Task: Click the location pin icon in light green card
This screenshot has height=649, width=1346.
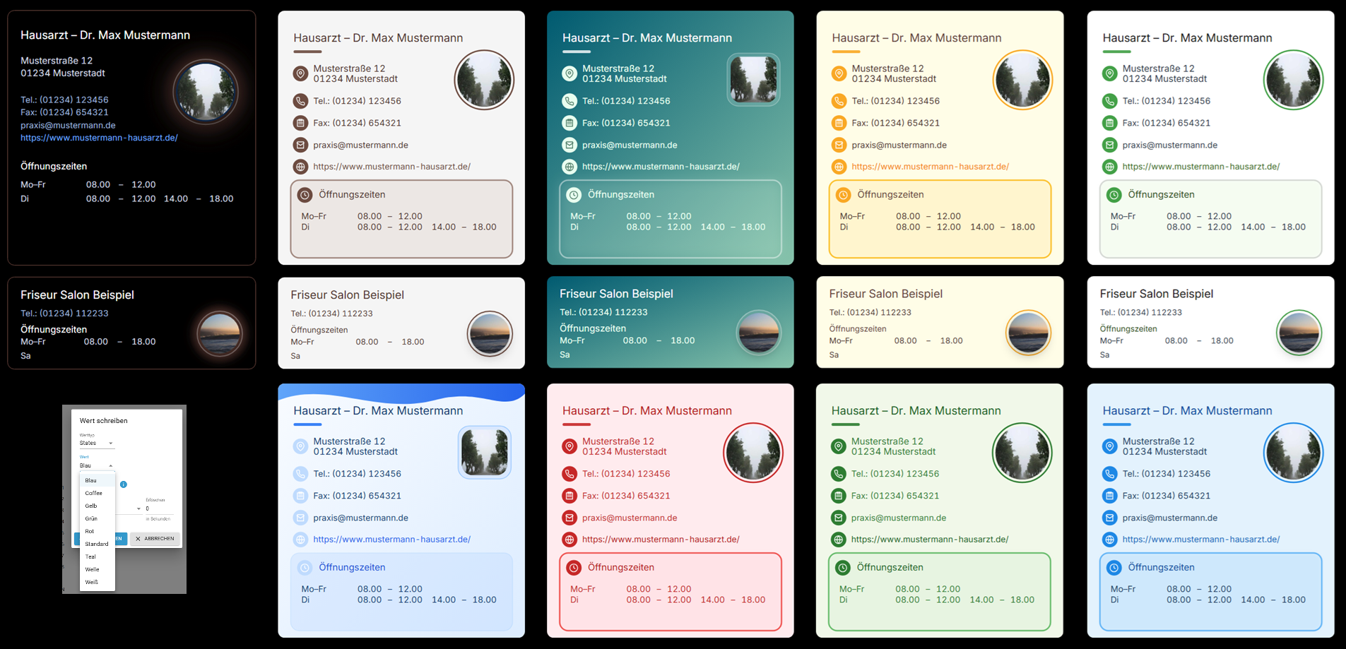Action: point(838,446)
